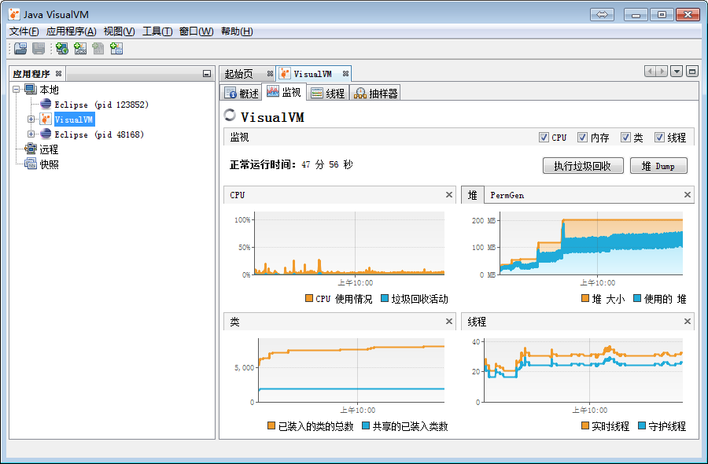Open the 工具(T) menu

(157, 31)
